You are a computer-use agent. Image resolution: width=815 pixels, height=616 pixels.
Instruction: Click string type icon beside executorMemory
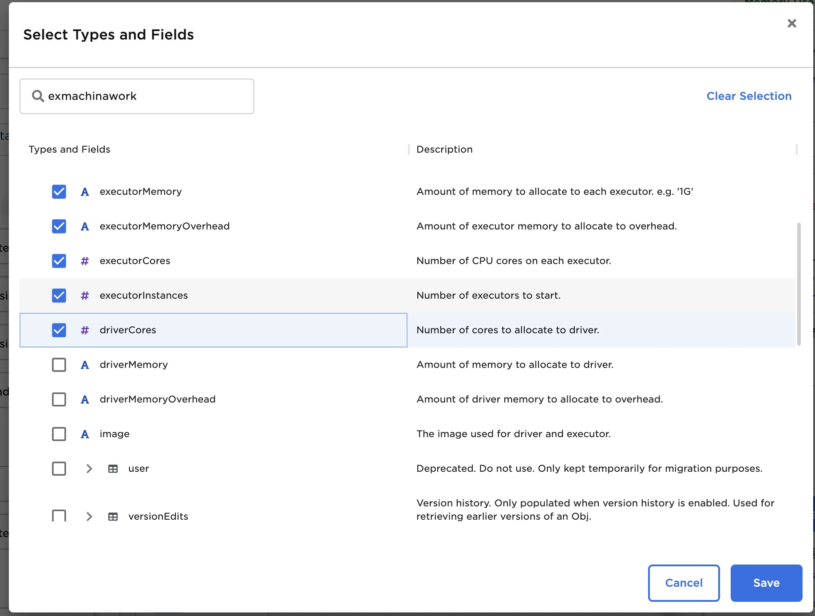[85, 192]
